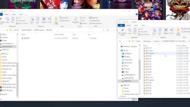Click Select none in the 0019_04 window
Viewport: 190px width, 107px height.
tap(94, 21)
